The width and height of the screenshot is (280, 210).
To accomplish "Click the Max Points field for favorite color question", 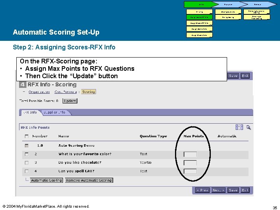I will point(190,154).
